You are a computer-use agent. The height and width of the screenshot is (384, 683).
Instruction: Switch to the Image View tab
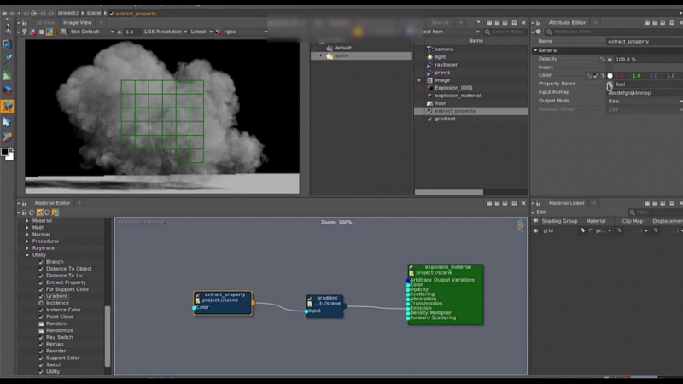[x=77, y=23]
